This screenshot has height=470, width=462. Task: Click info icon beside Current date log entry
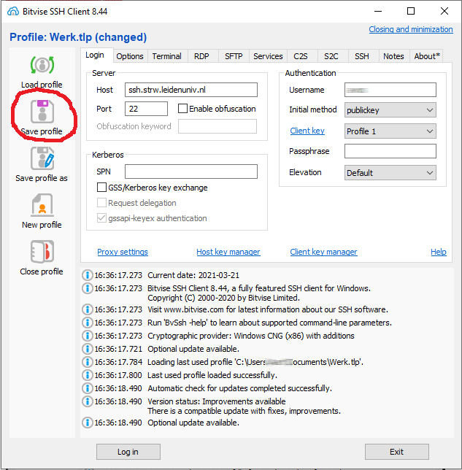click(x=88, y=276)
